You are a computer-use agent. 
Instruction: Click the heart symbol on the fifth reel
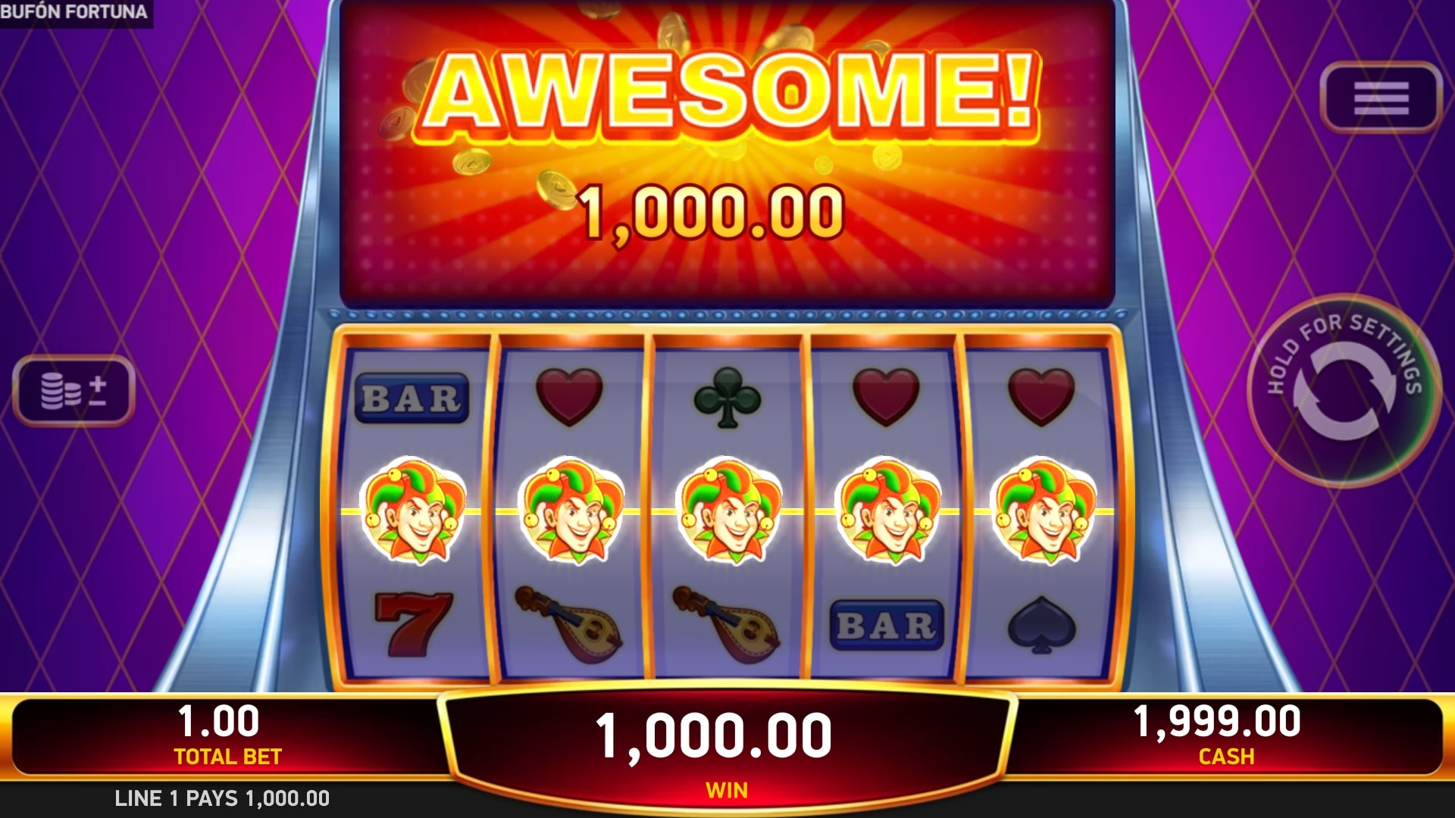click(x=1041, y=398)
